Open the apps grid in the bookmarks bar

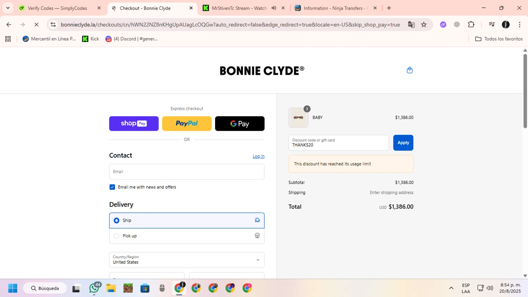click(8, 39)
